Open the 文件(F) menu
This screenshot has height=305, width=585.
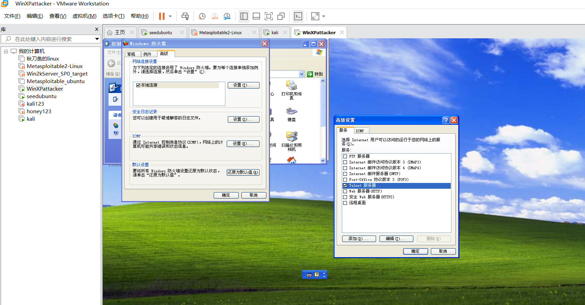tap(12, 16)
